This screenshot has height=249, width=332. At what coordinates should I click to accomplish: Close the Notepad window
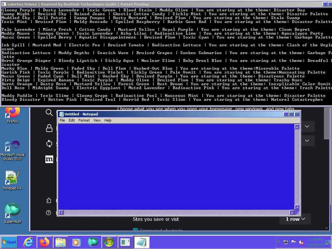coord(297,114)
